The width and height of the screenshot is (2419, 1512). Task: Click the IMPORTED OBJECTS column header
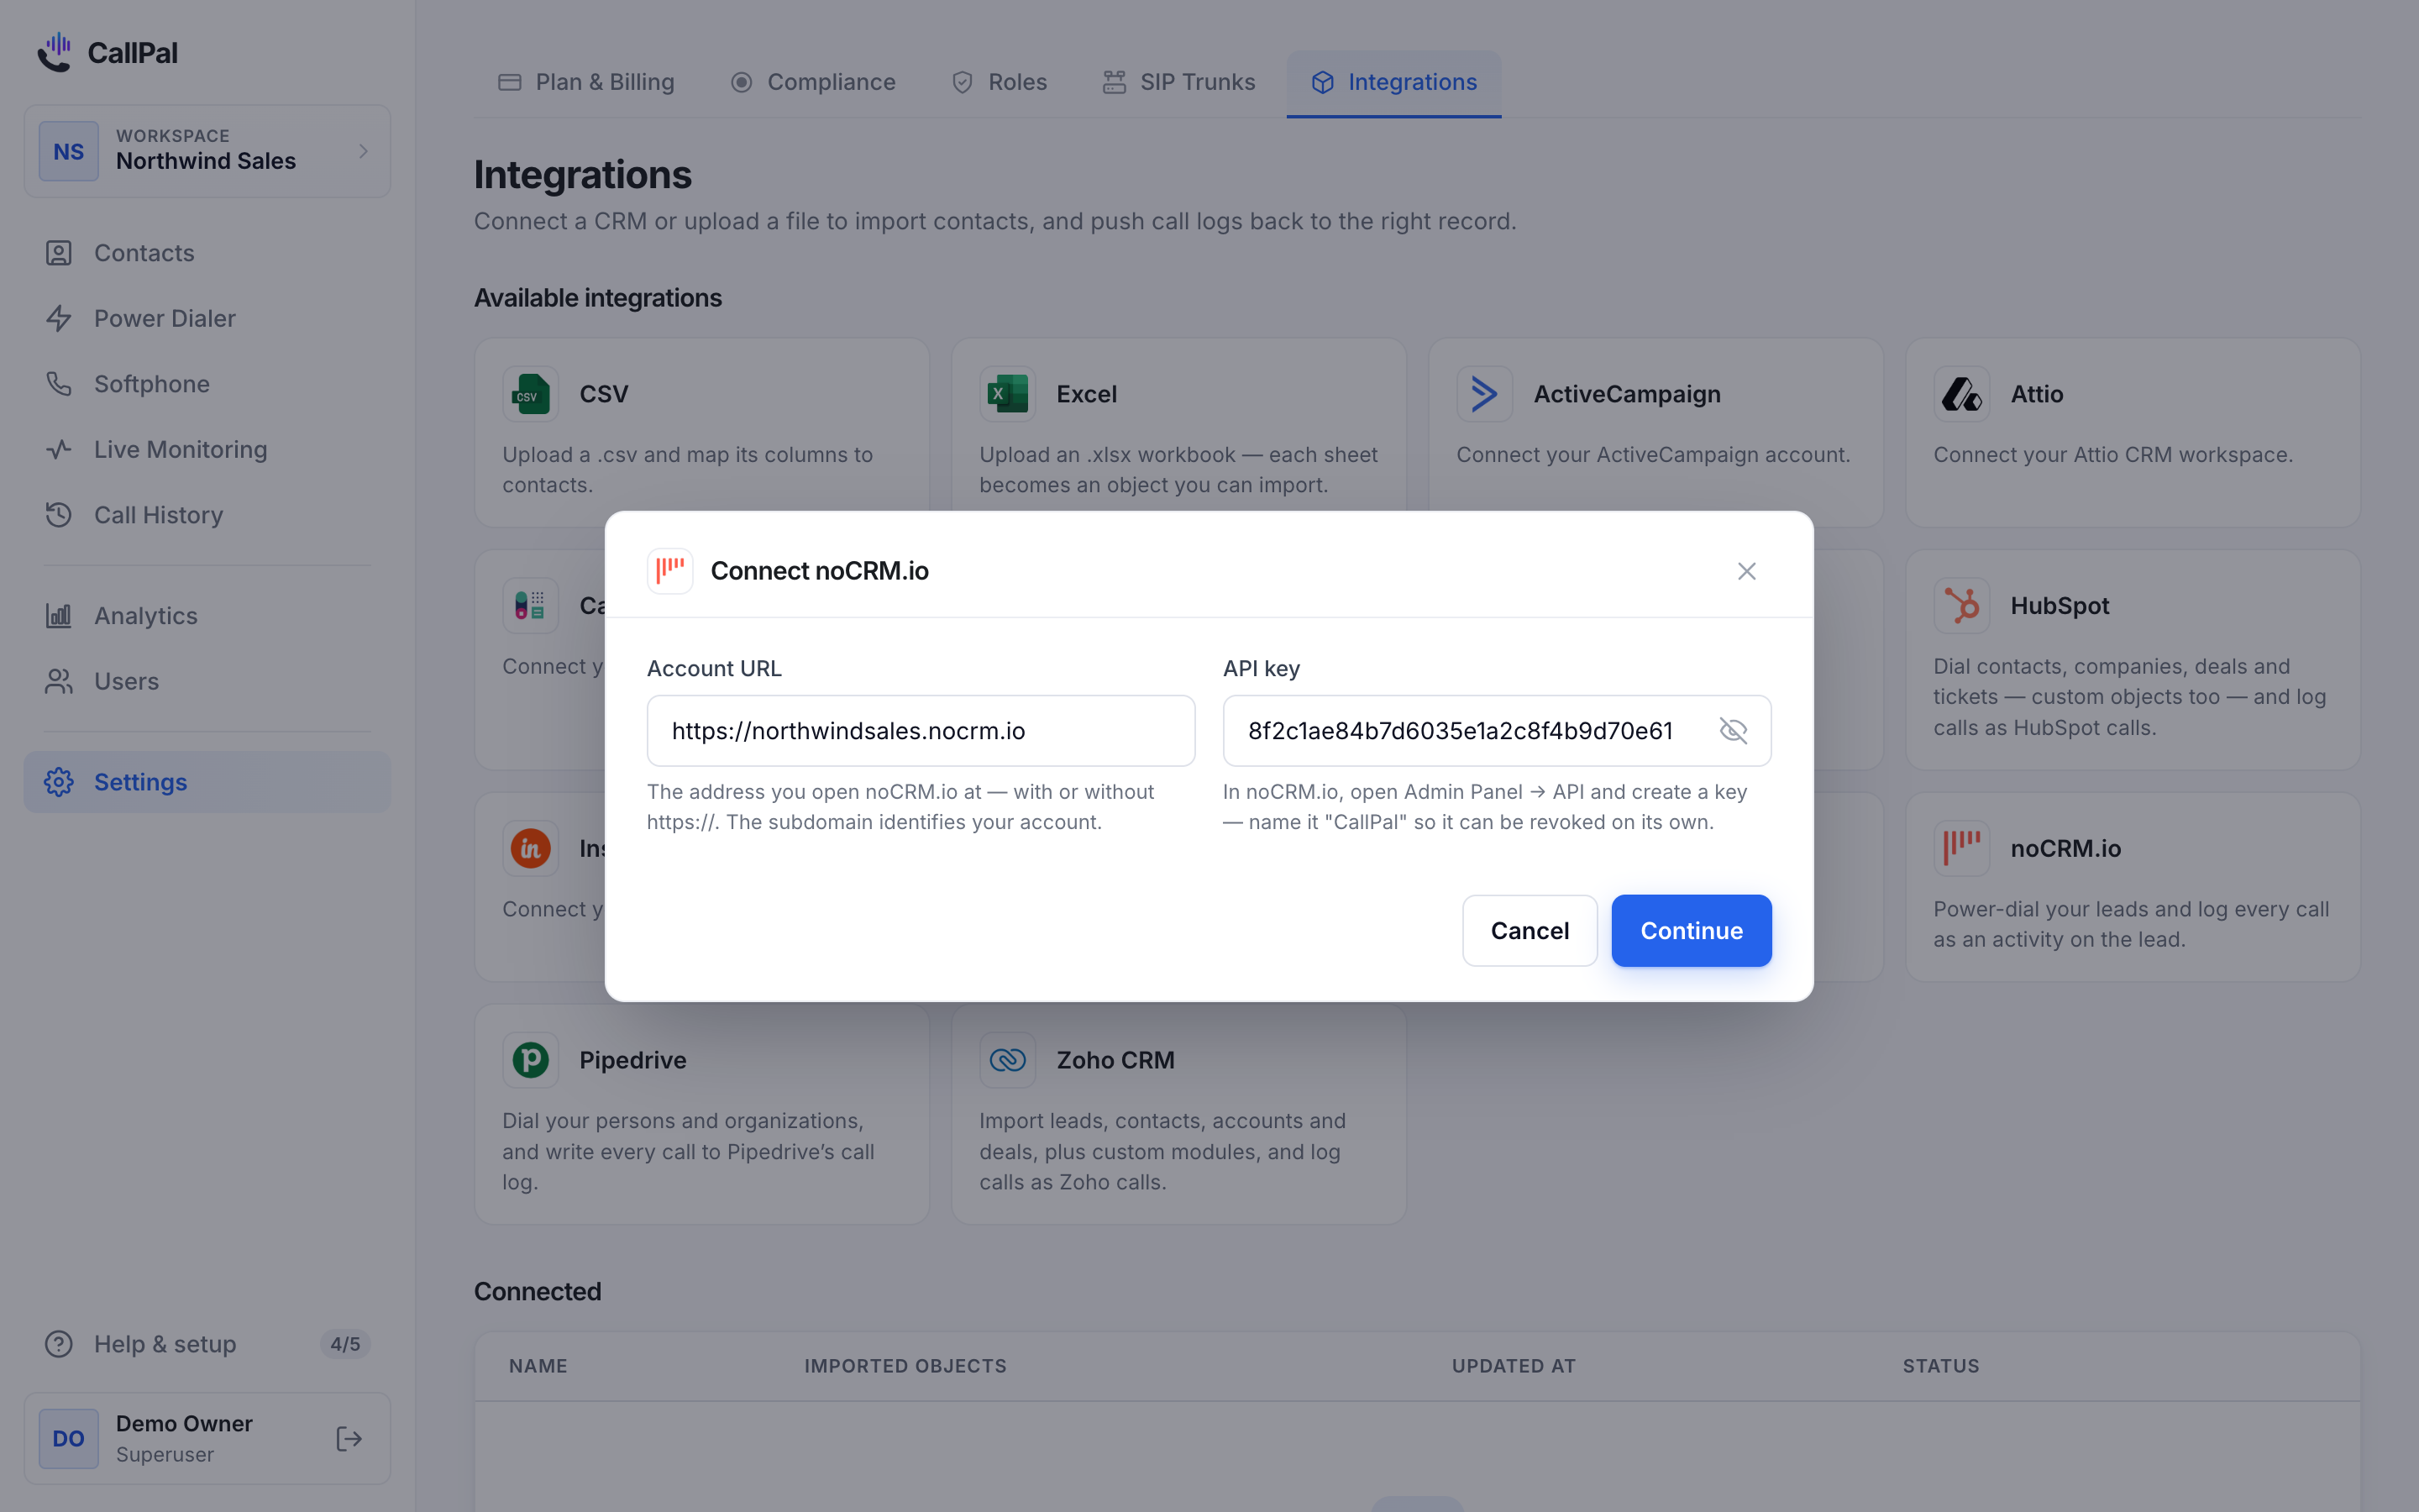(x=905, y=1366)
